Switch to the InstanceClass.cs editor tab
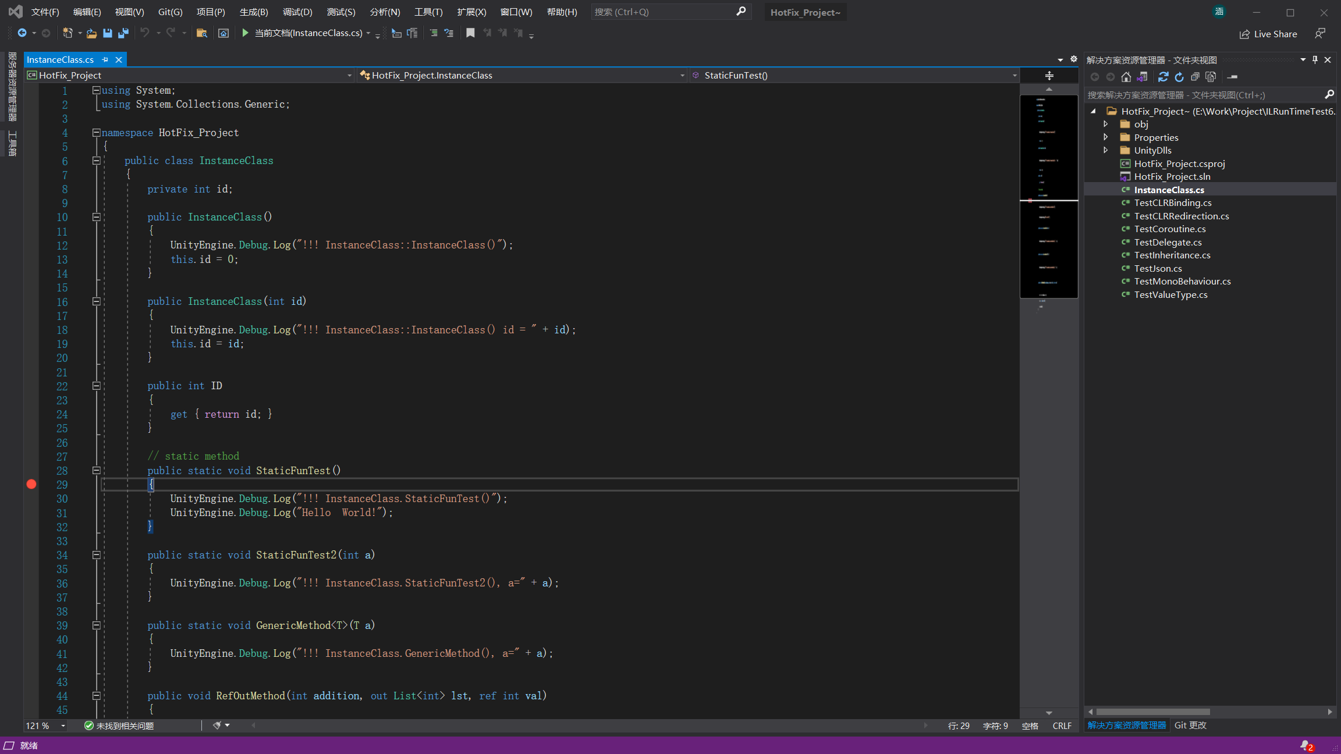1341x754 pixels. (60, 59)
